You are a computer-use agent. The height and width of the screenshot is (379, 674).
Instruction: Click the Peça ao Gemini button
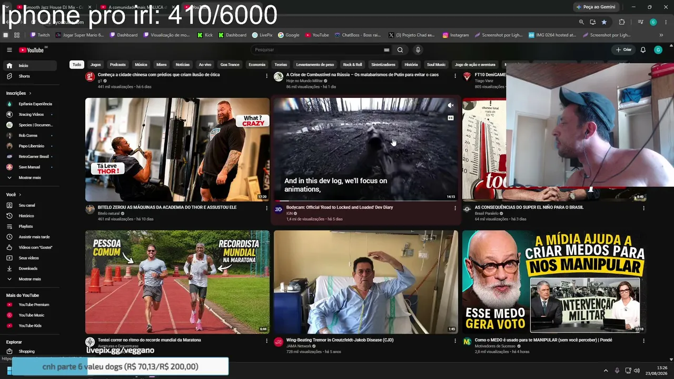(x=596, y=7)
